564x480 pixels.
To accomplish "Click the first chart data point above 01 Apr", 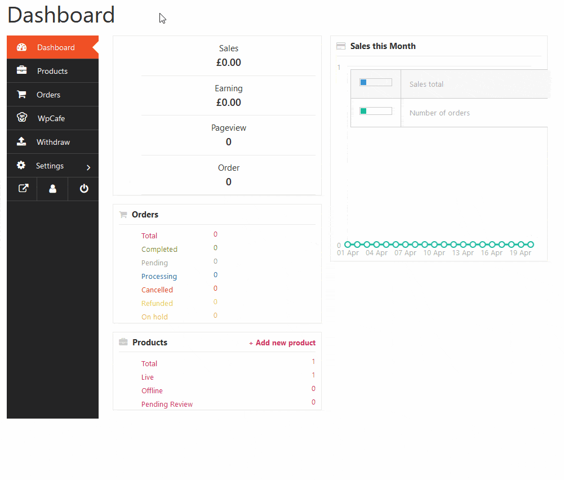I will pos(348,245).
